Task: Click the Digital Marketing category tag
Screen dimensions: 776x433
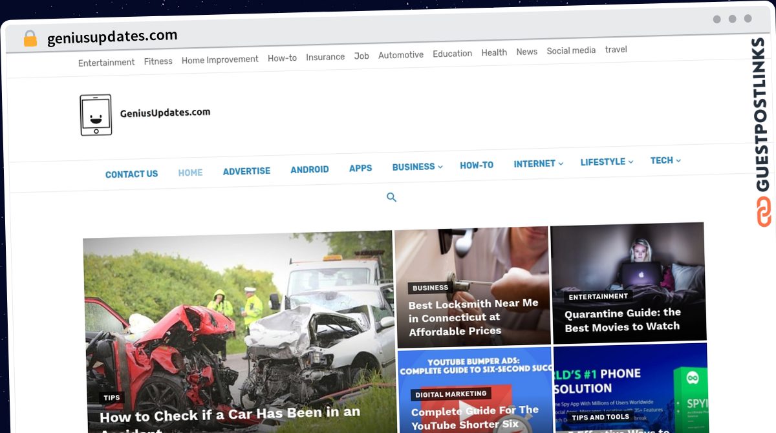Action: click(x=451, y=394)
